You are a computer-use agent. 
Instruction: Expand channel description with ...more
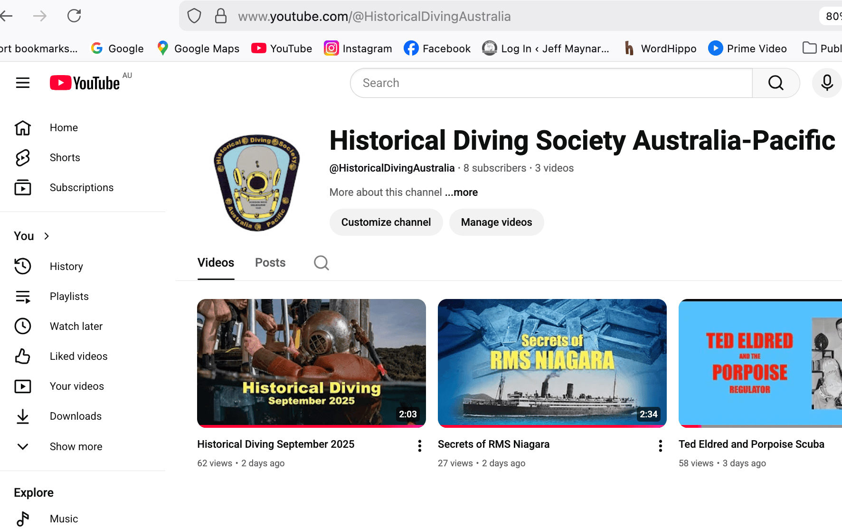tap(461, 193)
